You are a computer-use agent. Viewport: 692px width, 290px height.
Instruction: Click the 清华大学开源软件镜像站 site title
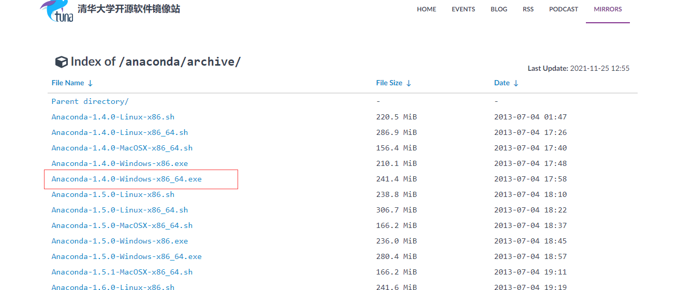point(129,9)
